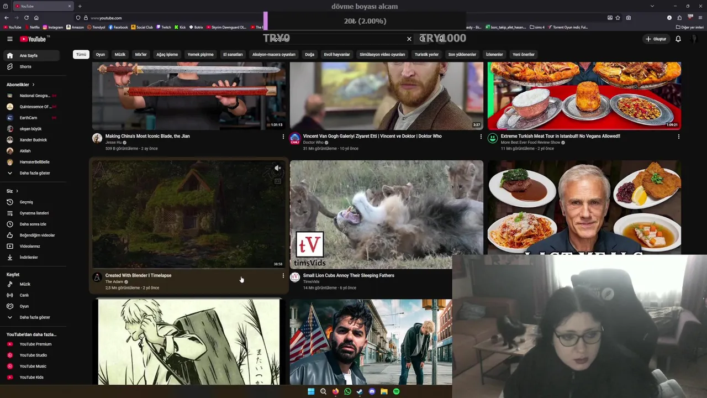Select the Yemek pişirme filter chip

(x=201, y=55)
